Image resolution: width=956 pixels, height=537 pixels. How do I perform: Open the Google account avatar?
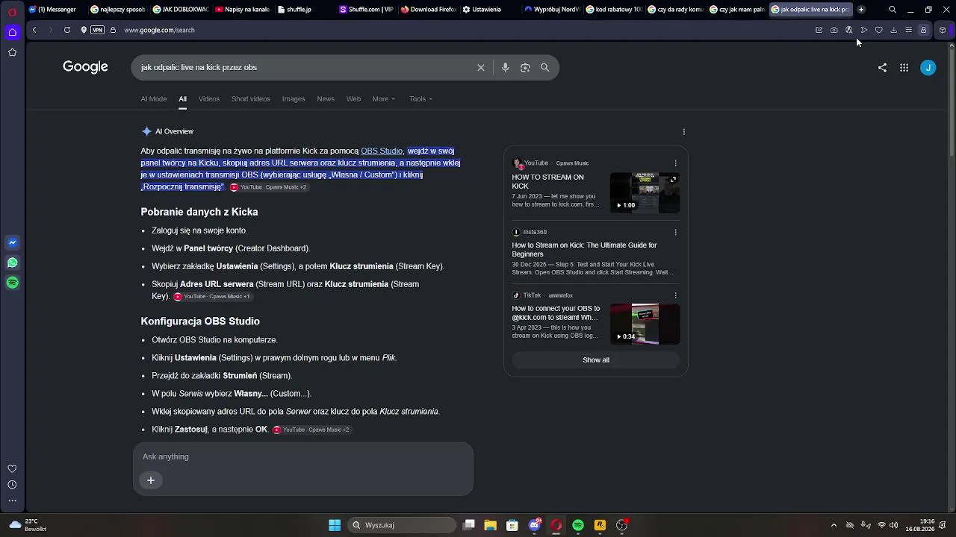(x=928, y=67)
